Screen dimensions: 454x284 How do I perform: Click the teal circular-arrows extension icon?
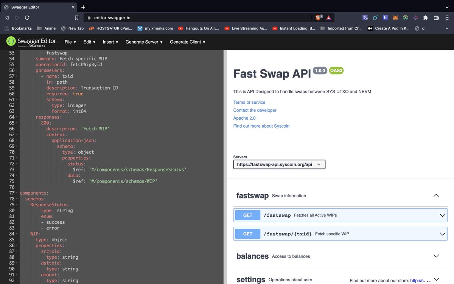[375, 17]
